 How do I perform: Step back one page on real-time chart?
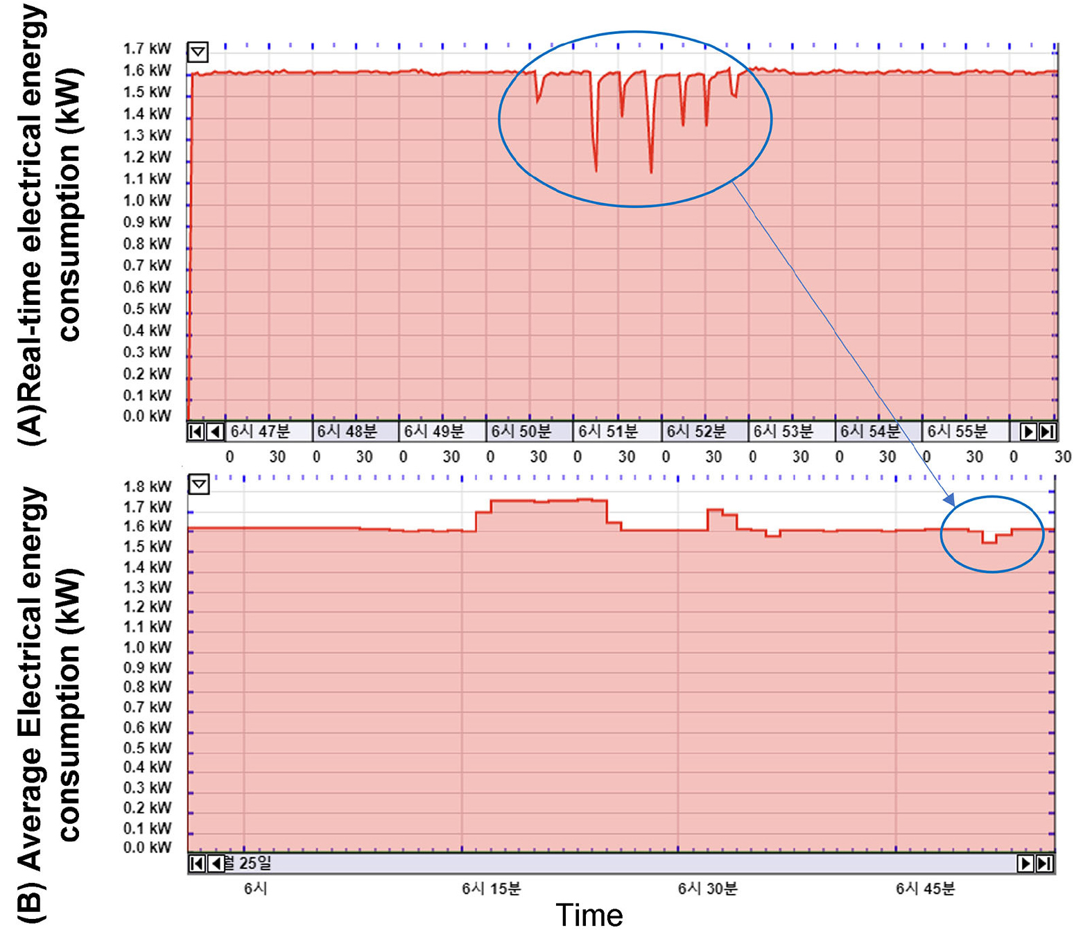pos(215,432)
